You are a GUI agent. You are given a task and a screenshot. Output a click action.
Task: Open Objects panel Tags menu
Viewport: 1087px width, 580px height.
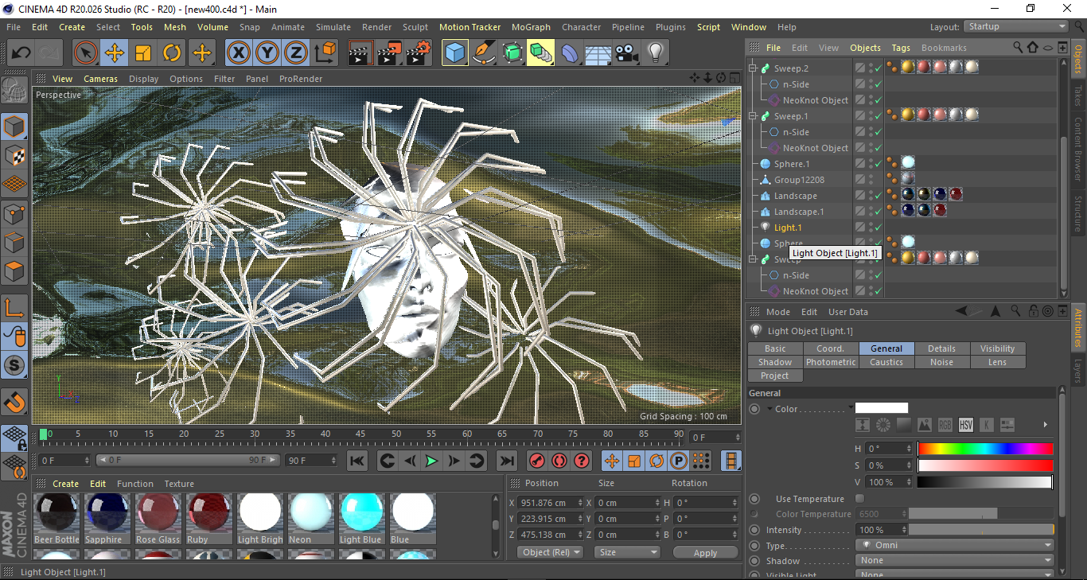[901, 48]
